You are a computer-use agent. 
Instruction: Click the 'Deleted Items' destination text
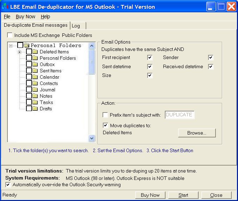tap(117, 133)
